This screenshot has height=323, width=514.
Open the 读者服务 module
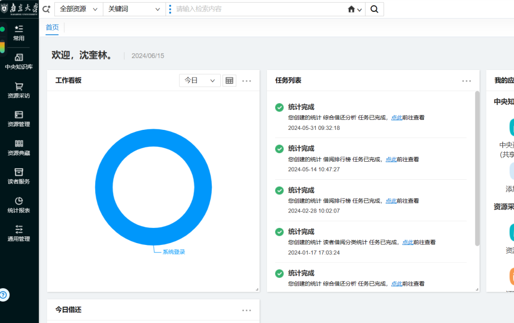pyautogui.click(x=19, y=176)
